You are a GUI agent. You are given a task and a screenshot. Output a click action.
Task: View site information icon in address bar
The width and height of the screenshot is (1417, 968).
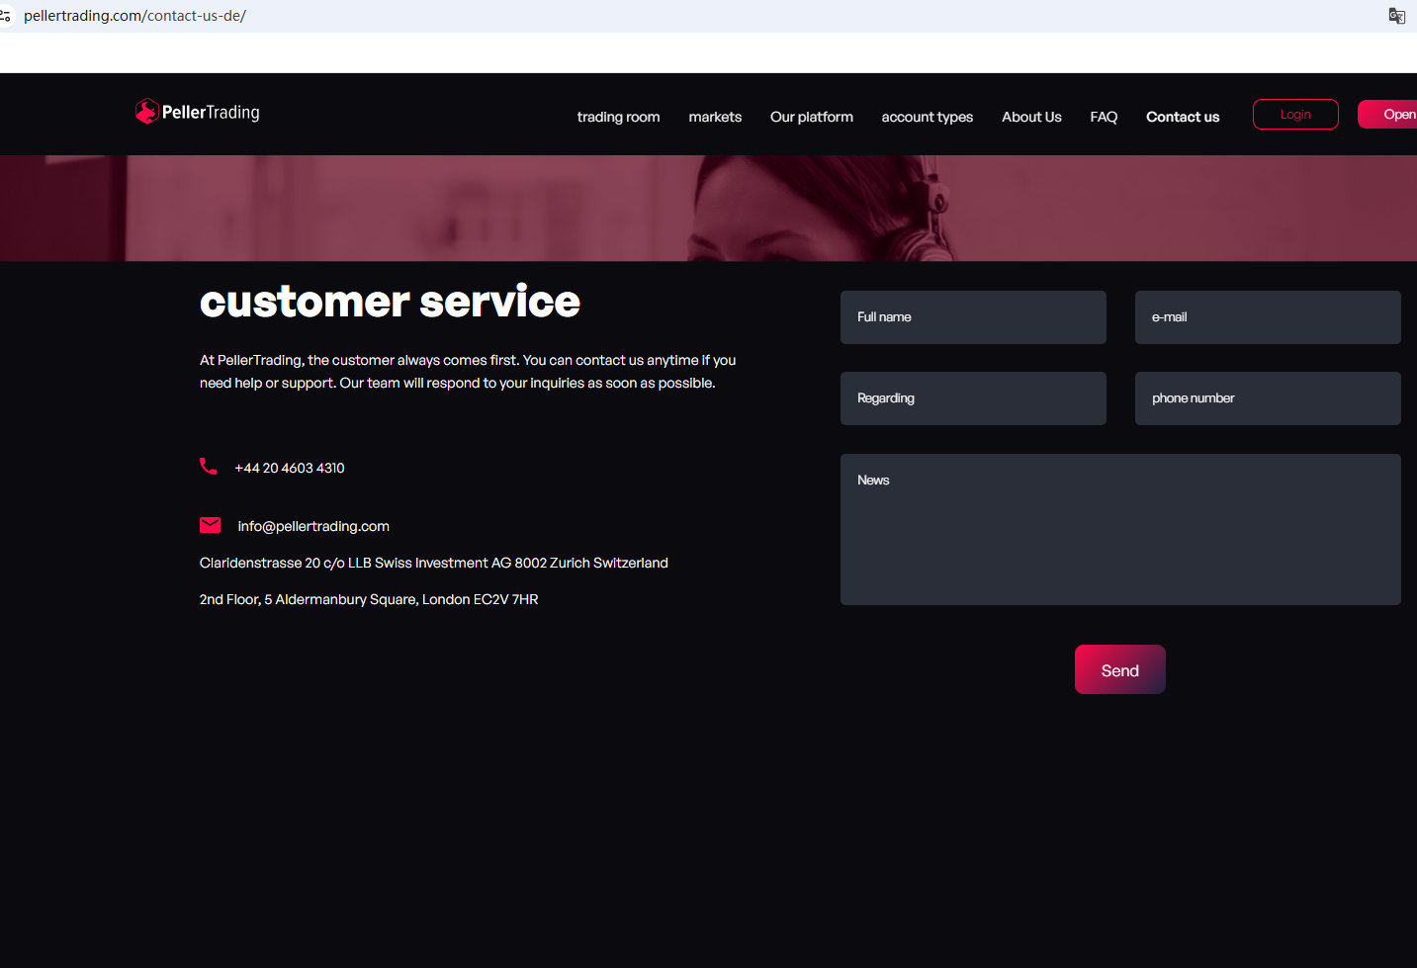[6, 16]
